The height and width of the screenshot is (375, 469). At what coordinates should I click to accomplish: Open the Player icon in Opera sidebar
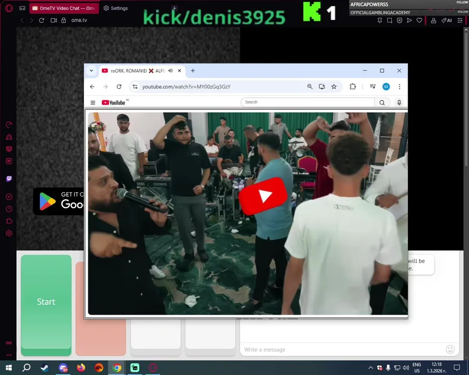9,197
